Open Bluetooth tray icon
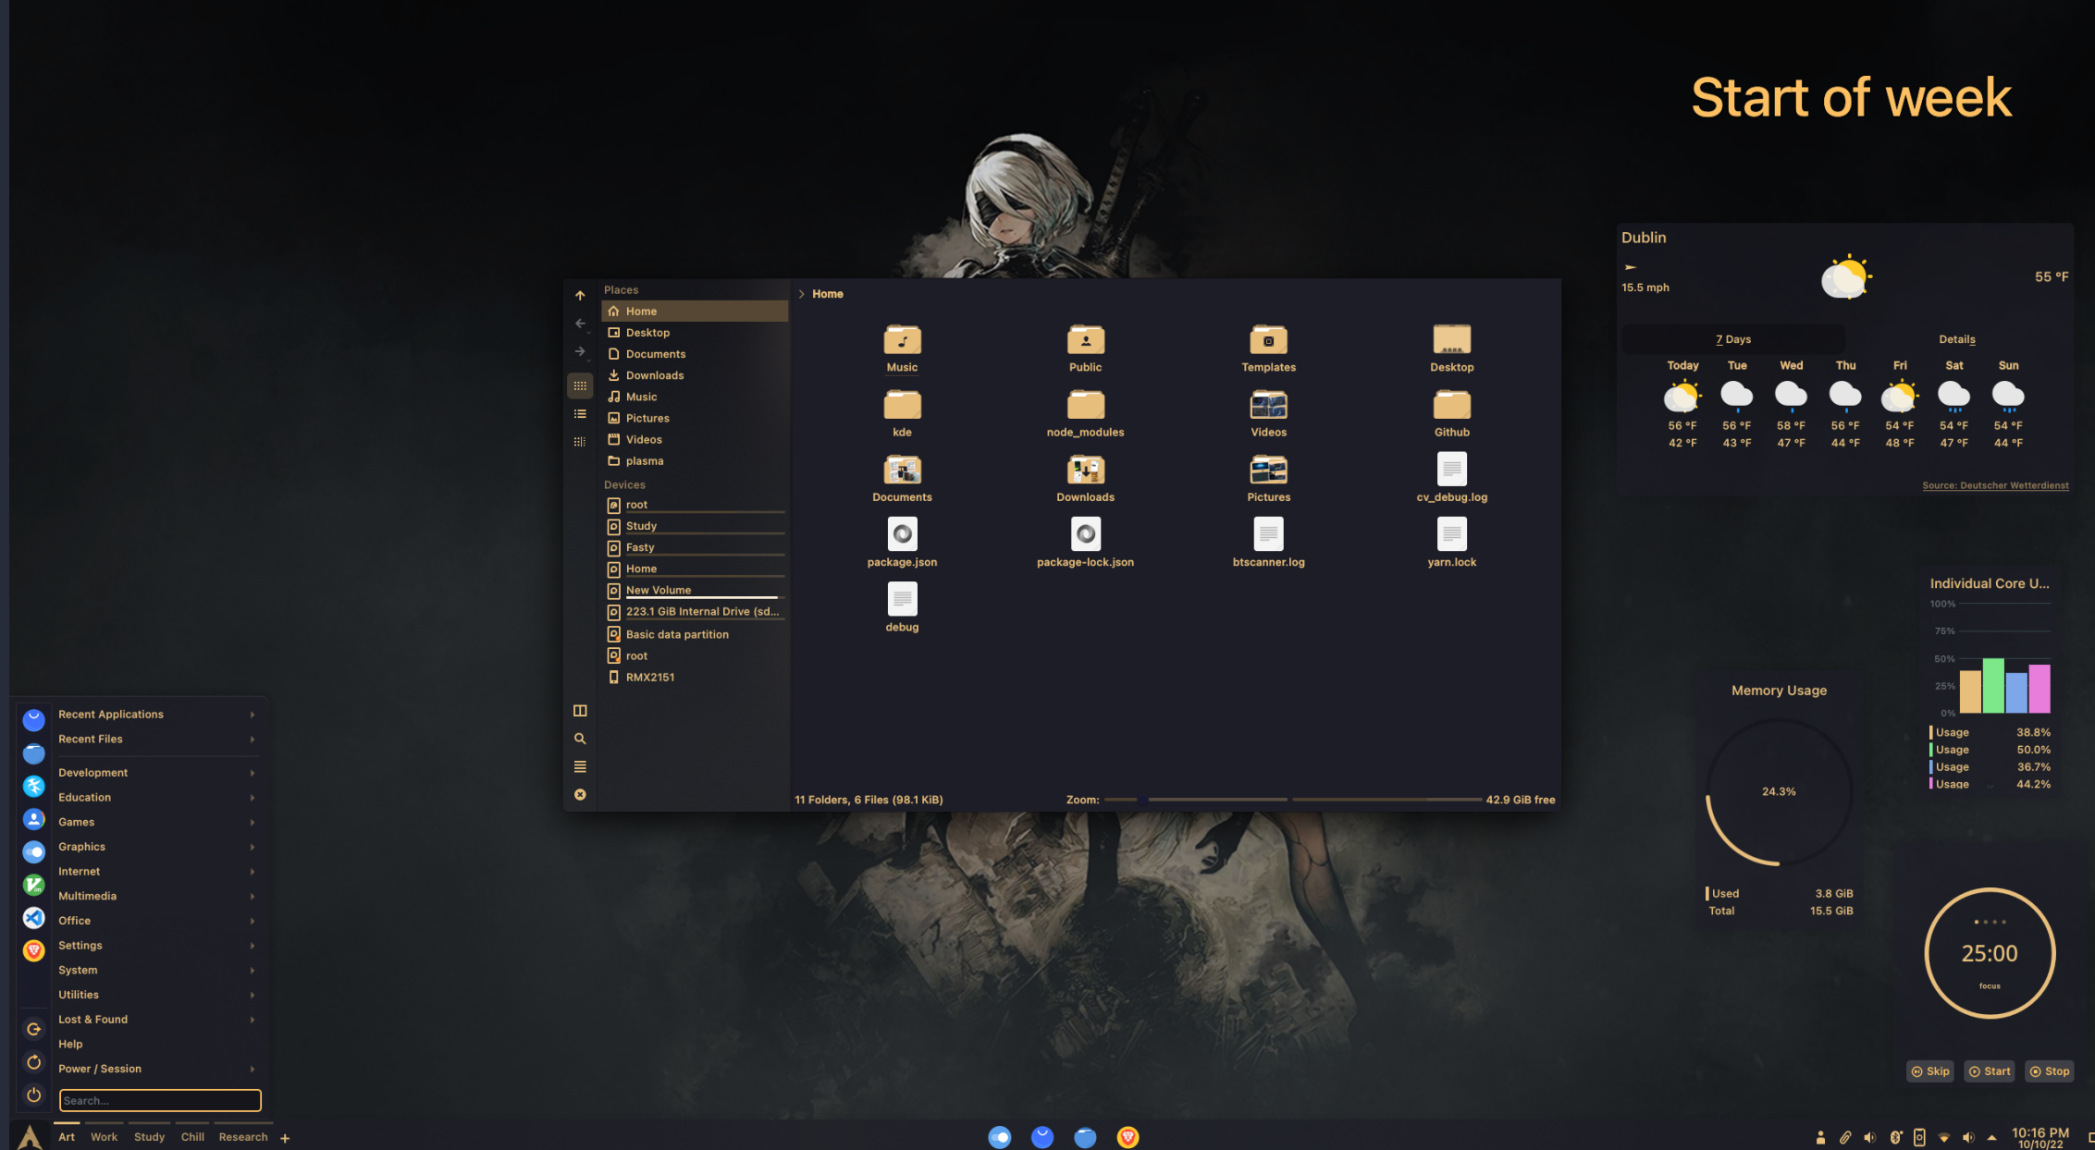The width and height of the screenshot is (2095, 1150). pos(1895,1137)
